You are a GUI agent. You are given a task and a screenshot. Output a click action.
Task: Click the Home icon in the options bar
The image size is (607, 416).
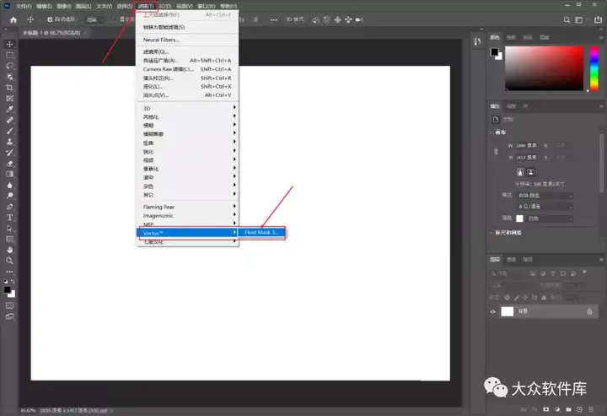pos(13,19)
